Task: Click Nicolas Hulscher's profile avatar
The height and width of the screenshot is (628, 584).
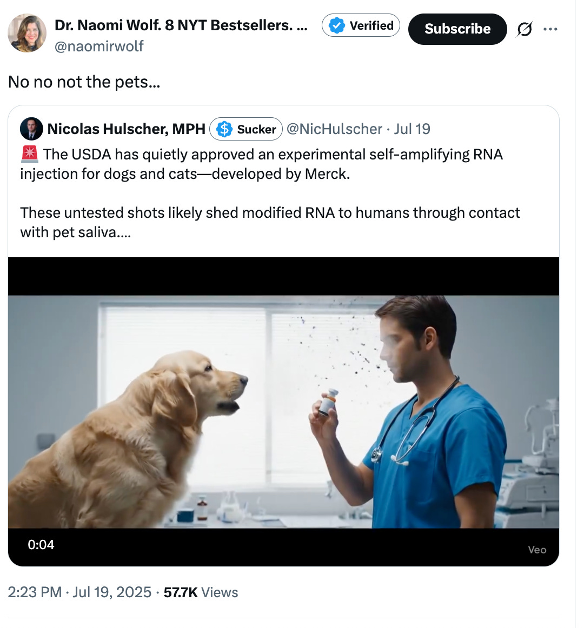Action: click(31, 129)
